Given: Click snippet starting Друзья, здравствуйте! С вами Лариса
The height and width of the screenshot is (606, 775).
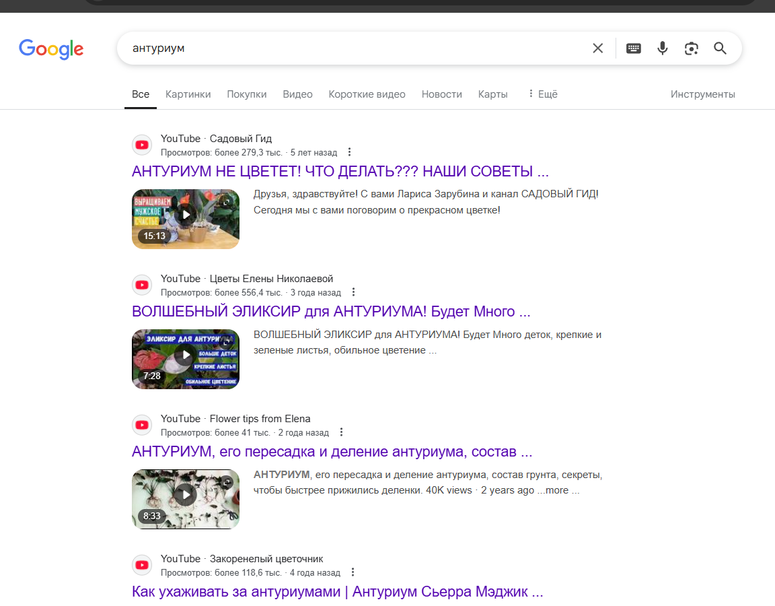Looking at the screenshot, I should point(426,202).
